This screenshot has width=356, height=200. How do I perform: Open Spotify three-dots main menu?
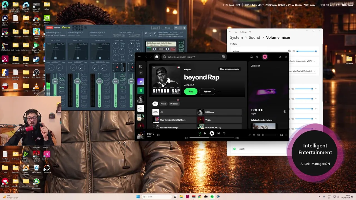click(x=140, y=57)
